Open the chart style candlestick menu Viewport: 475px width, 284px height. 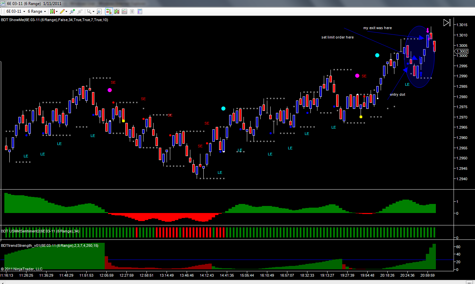tap(53, 11)
